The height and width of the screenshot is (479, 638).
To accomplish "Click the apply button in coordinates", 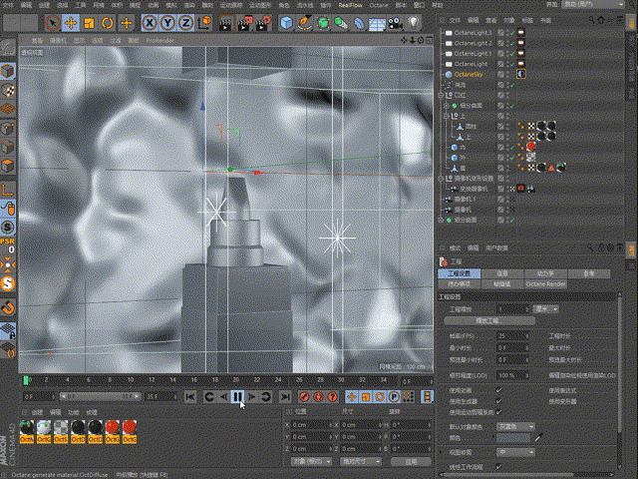I will click(411, 461).
